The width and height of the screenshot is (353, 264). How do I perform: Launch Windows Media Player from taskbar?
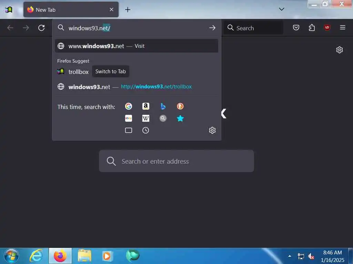[108, 256]
